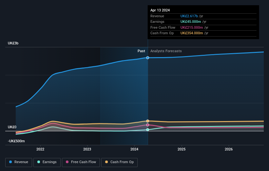
Task: Click the Apr 13 2024 tooltip date
Action: (x=160, y=10)
